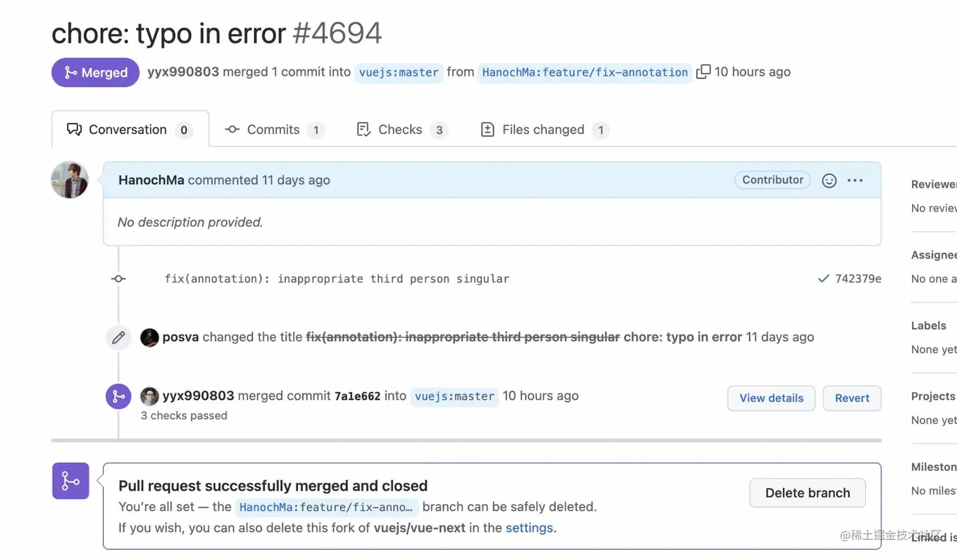Click the Delete branch button
The image size is (957, 557).
click(807, 493)
